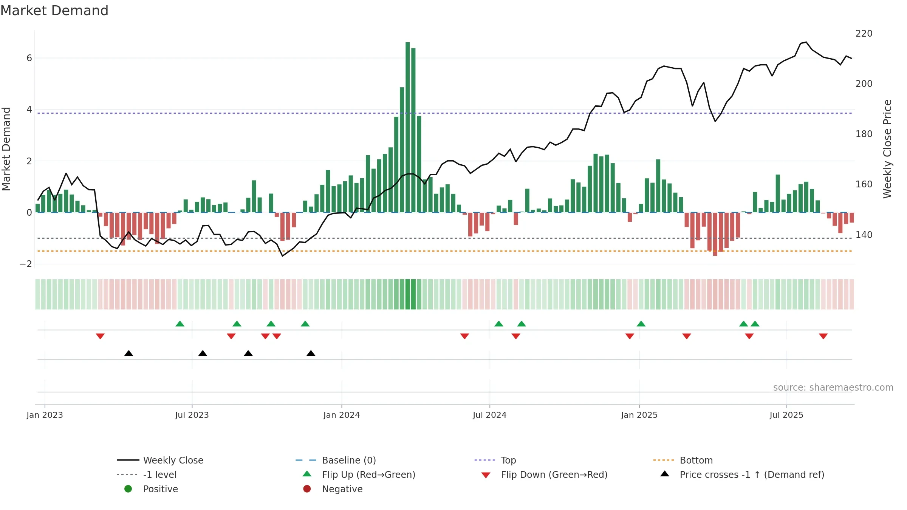Click the red Flip Down triangle in legend

[x=486, y=475]
